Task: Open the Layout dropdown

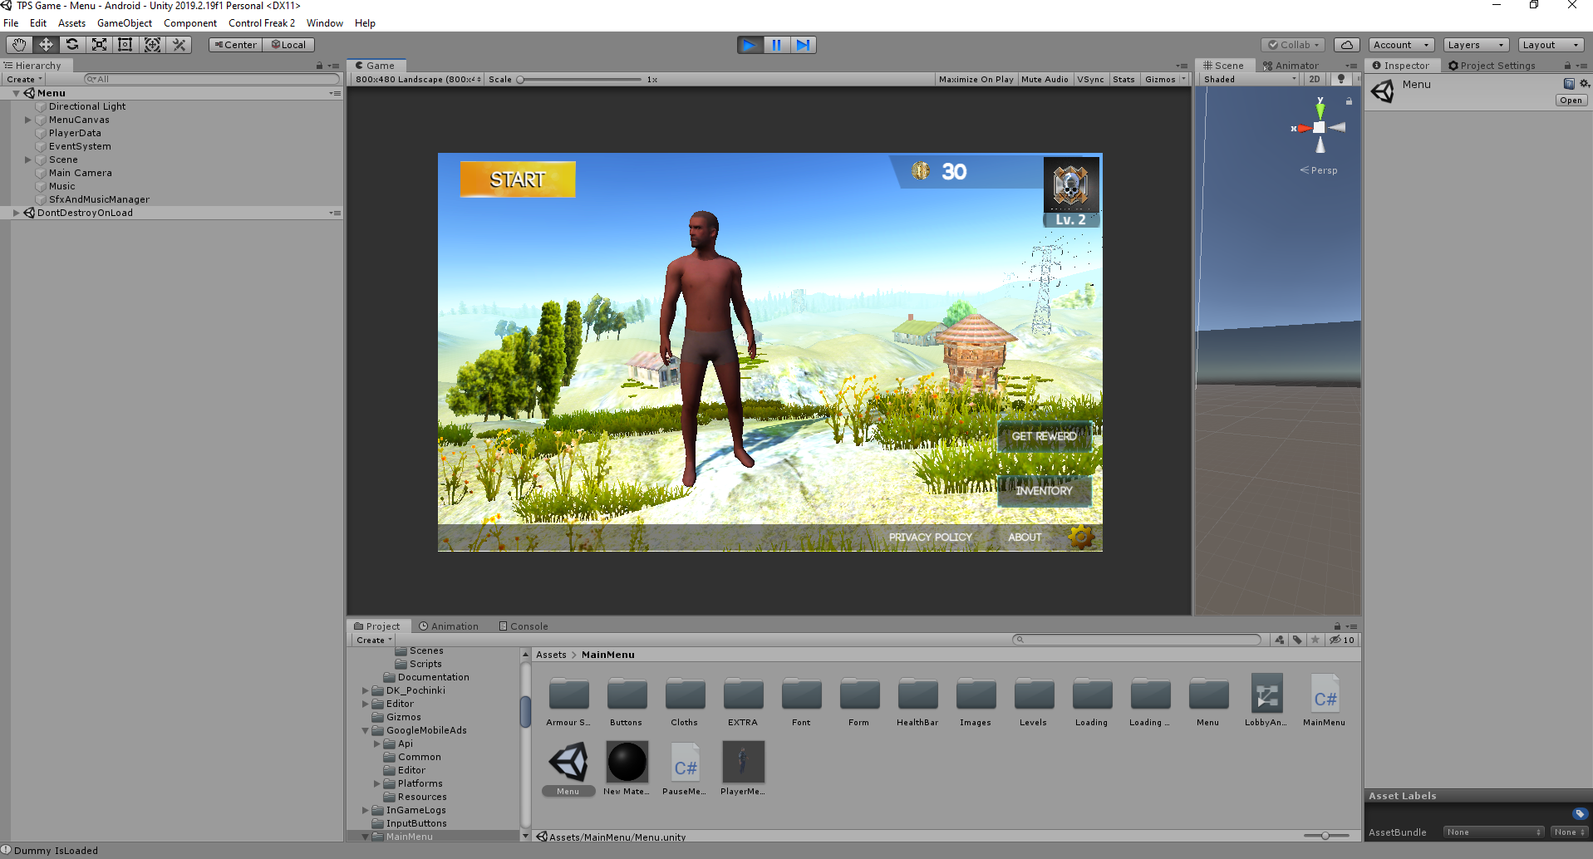Action: coord(1550,45)
